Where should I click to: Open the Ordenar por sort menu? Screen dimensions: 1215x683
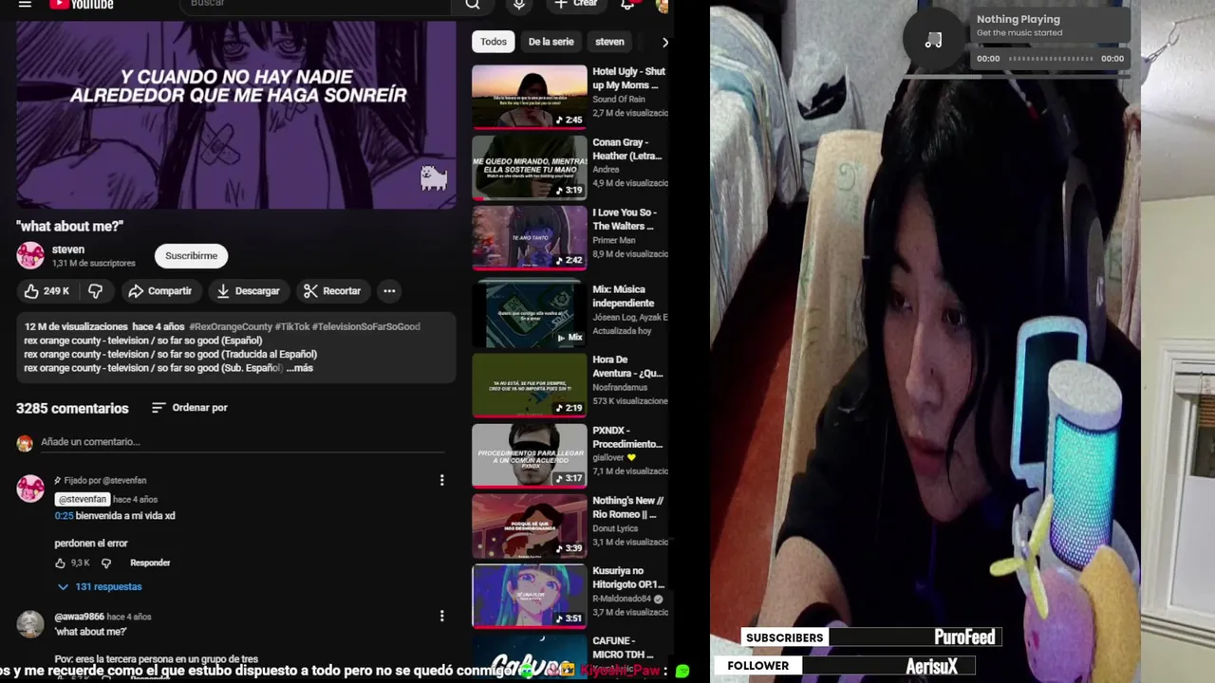click(x=190, y=408)
